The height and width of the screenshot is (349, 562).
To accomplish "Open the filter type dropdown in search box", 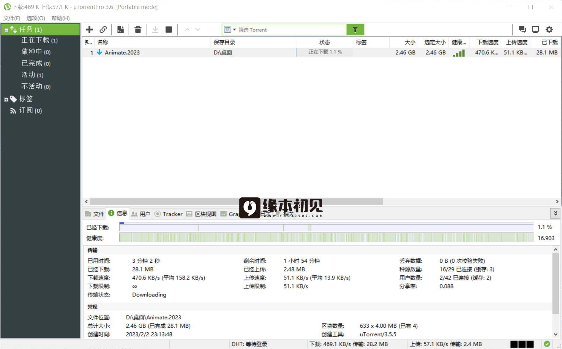I will point(230,30).
